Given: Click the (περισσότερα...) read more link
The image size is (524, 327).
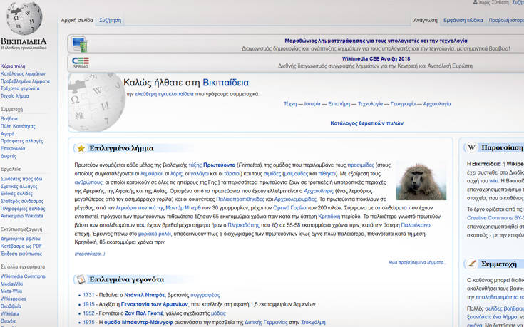Looking at the screenshot, I should tap(90, 254).
